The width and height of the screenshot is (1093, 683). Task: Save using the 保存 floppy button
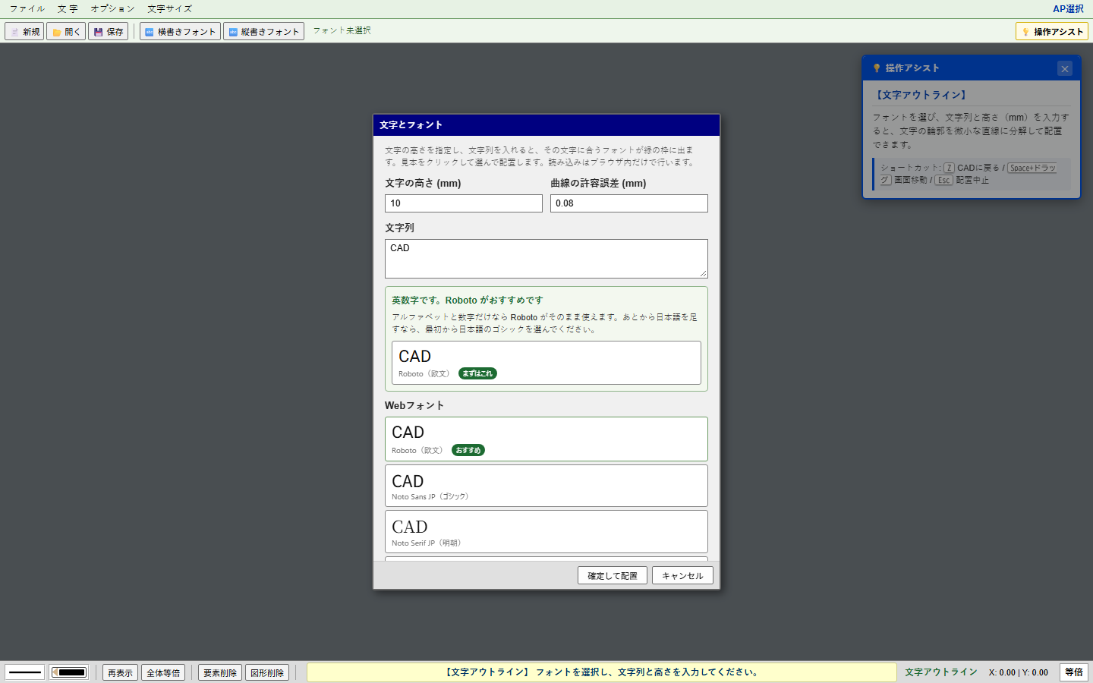pos(108,31)
